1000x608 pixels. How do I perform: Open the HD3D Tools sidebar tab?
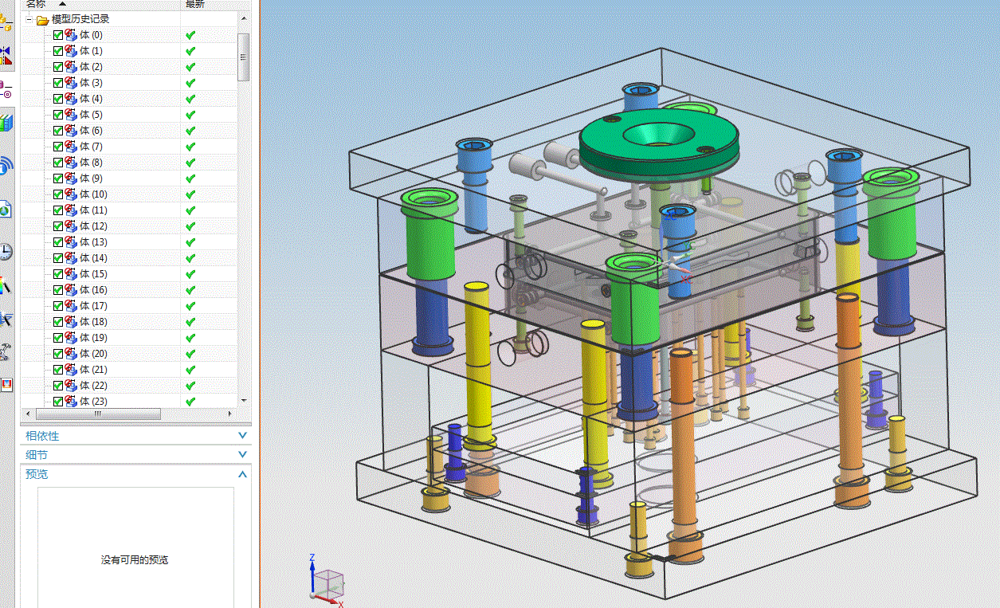6,165
